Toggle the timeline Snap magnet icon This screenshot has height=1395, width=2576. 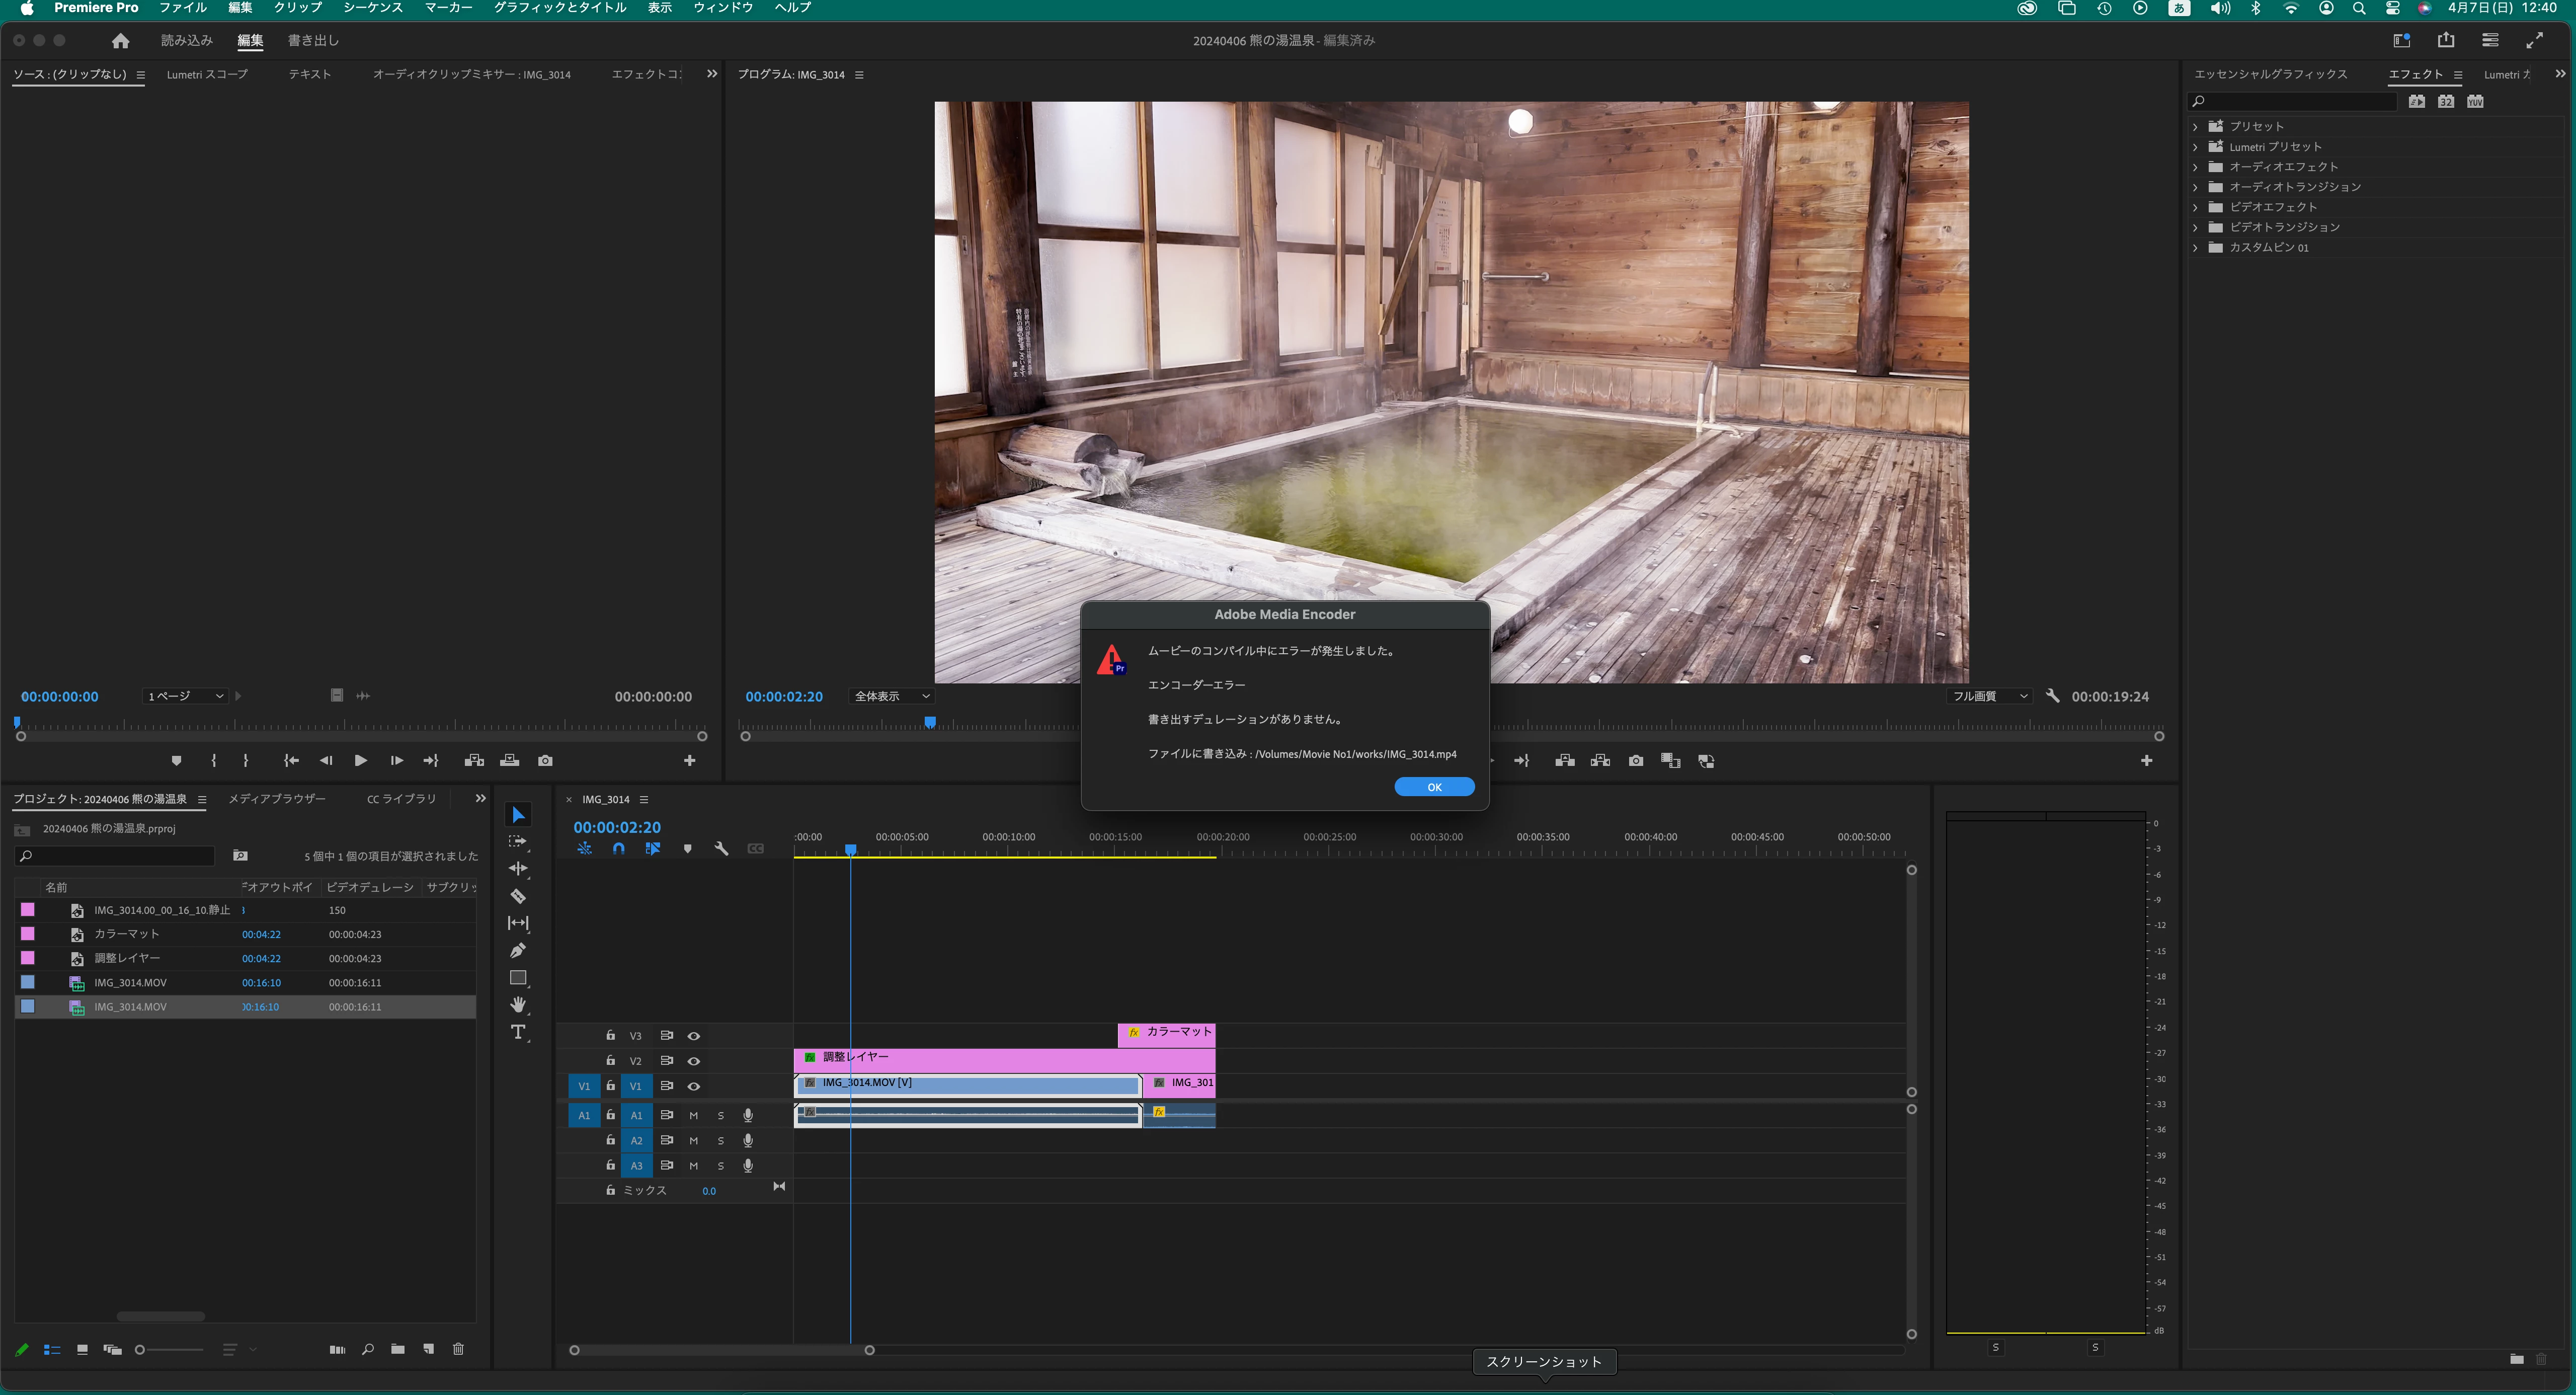click(619, 848)
